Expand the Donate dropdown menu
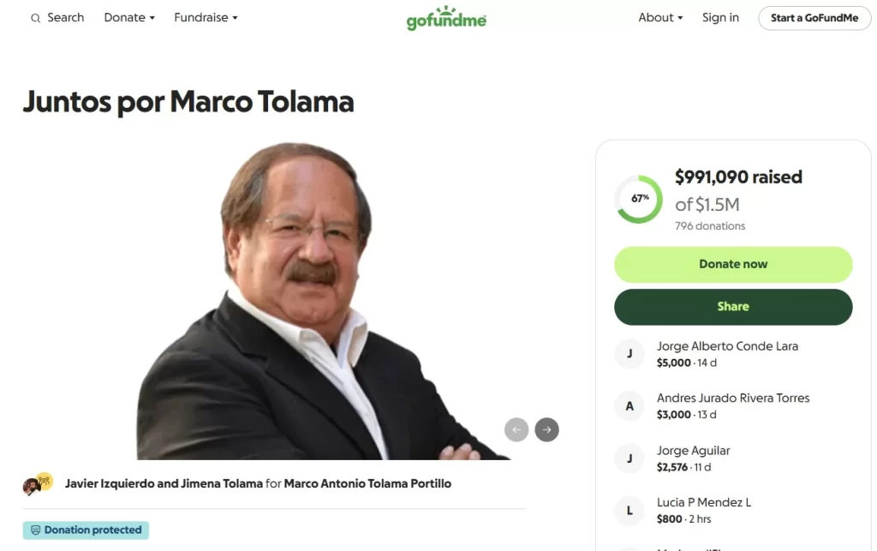877x551 pixels. [x=129, y=18]
